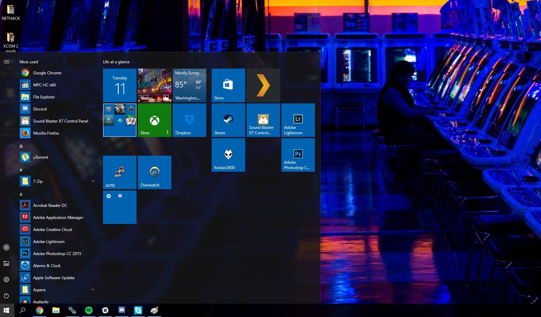541x317 pixels.
Task: Open the Dropbox tile
Action: [x=190, y=120]
